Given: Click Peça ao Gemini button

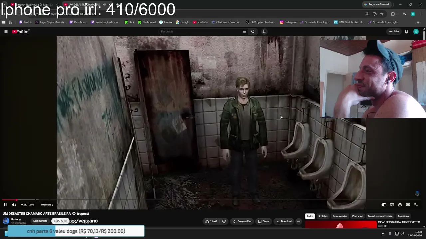Looking at the screenshot, I should coord(377,4).
